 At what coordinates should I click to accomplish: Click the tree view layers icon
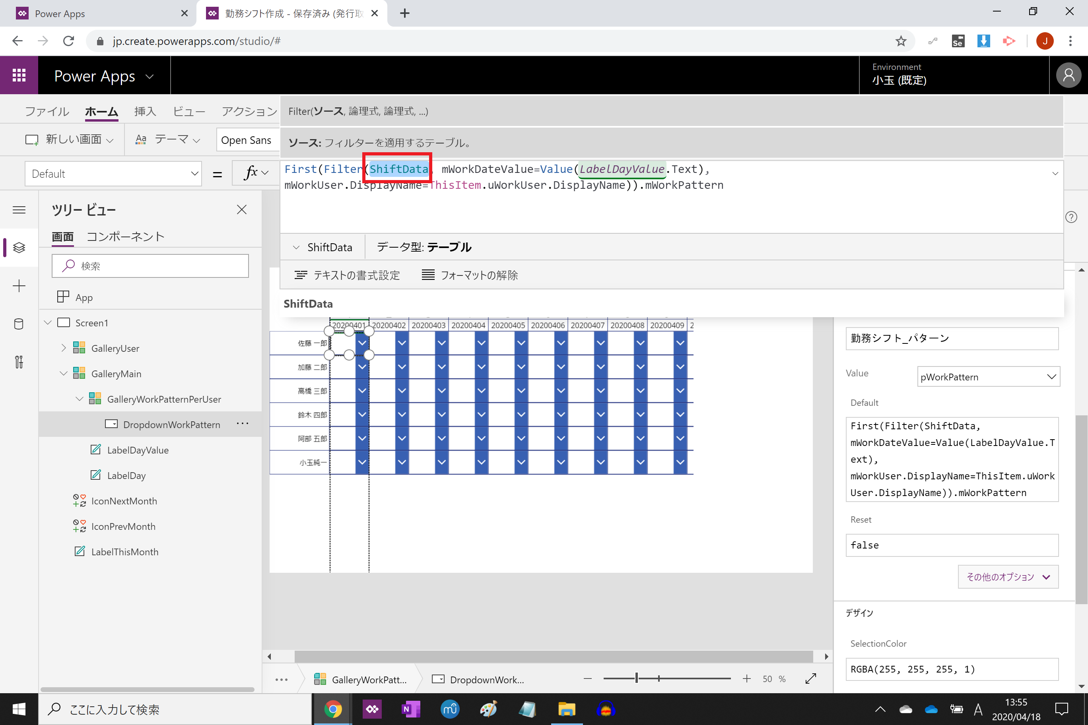click(x=19, y=247)
